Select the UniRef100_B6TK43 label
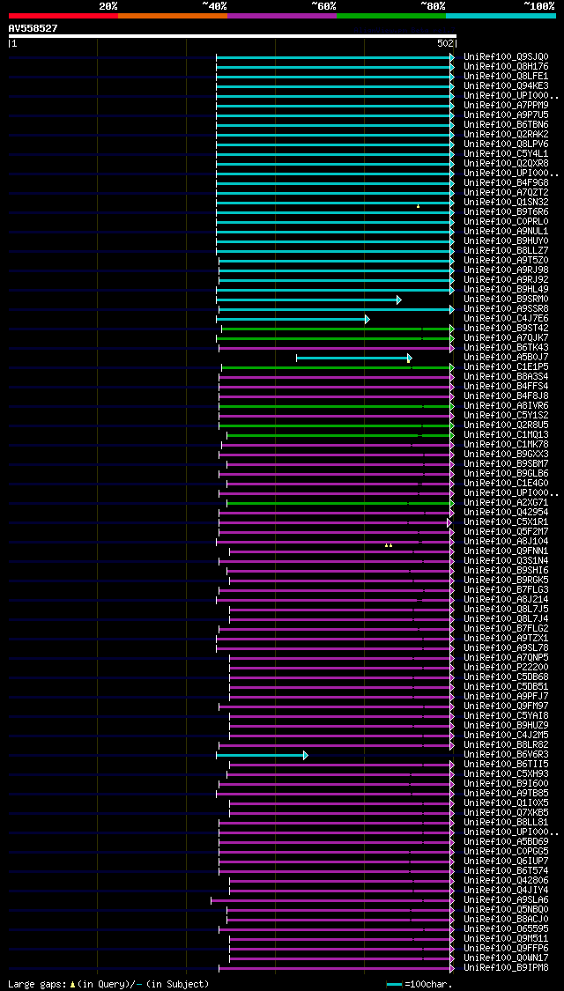This screenshot has height=991, width=564. coord(506,348)
